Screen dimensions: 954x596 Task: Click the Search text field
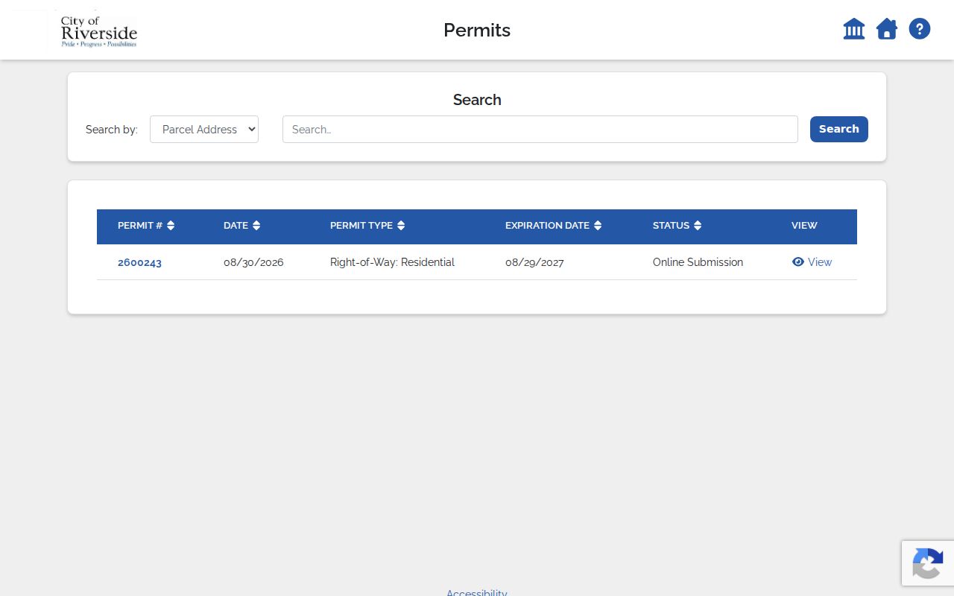tap(540, 129)
